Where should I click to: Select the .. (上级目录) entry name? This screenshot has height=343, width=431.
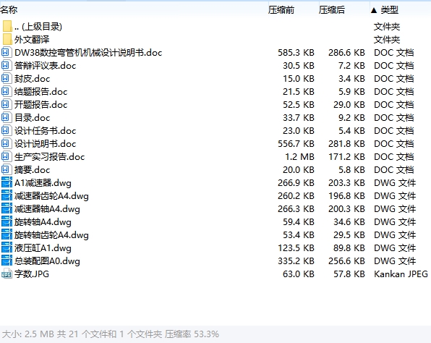tap(38, 26)
